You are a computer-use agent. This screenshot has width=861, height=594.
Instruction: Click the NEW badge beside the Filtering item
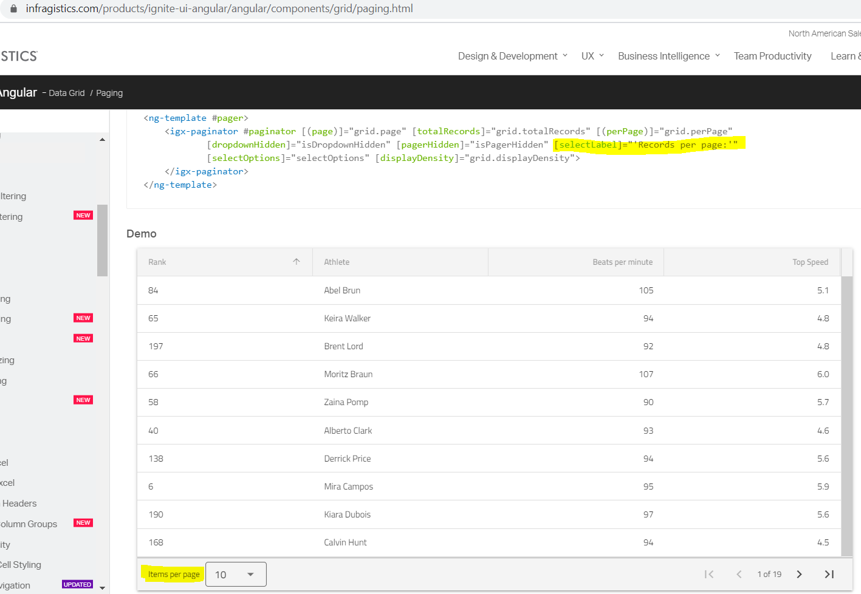(x=83, y=215)
